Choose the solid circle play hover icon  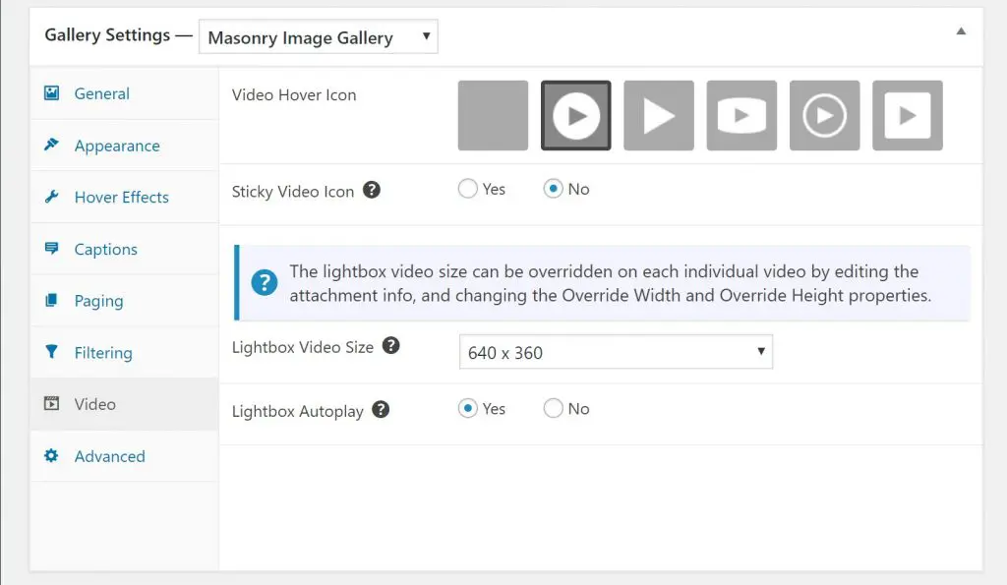click(575, 116)
